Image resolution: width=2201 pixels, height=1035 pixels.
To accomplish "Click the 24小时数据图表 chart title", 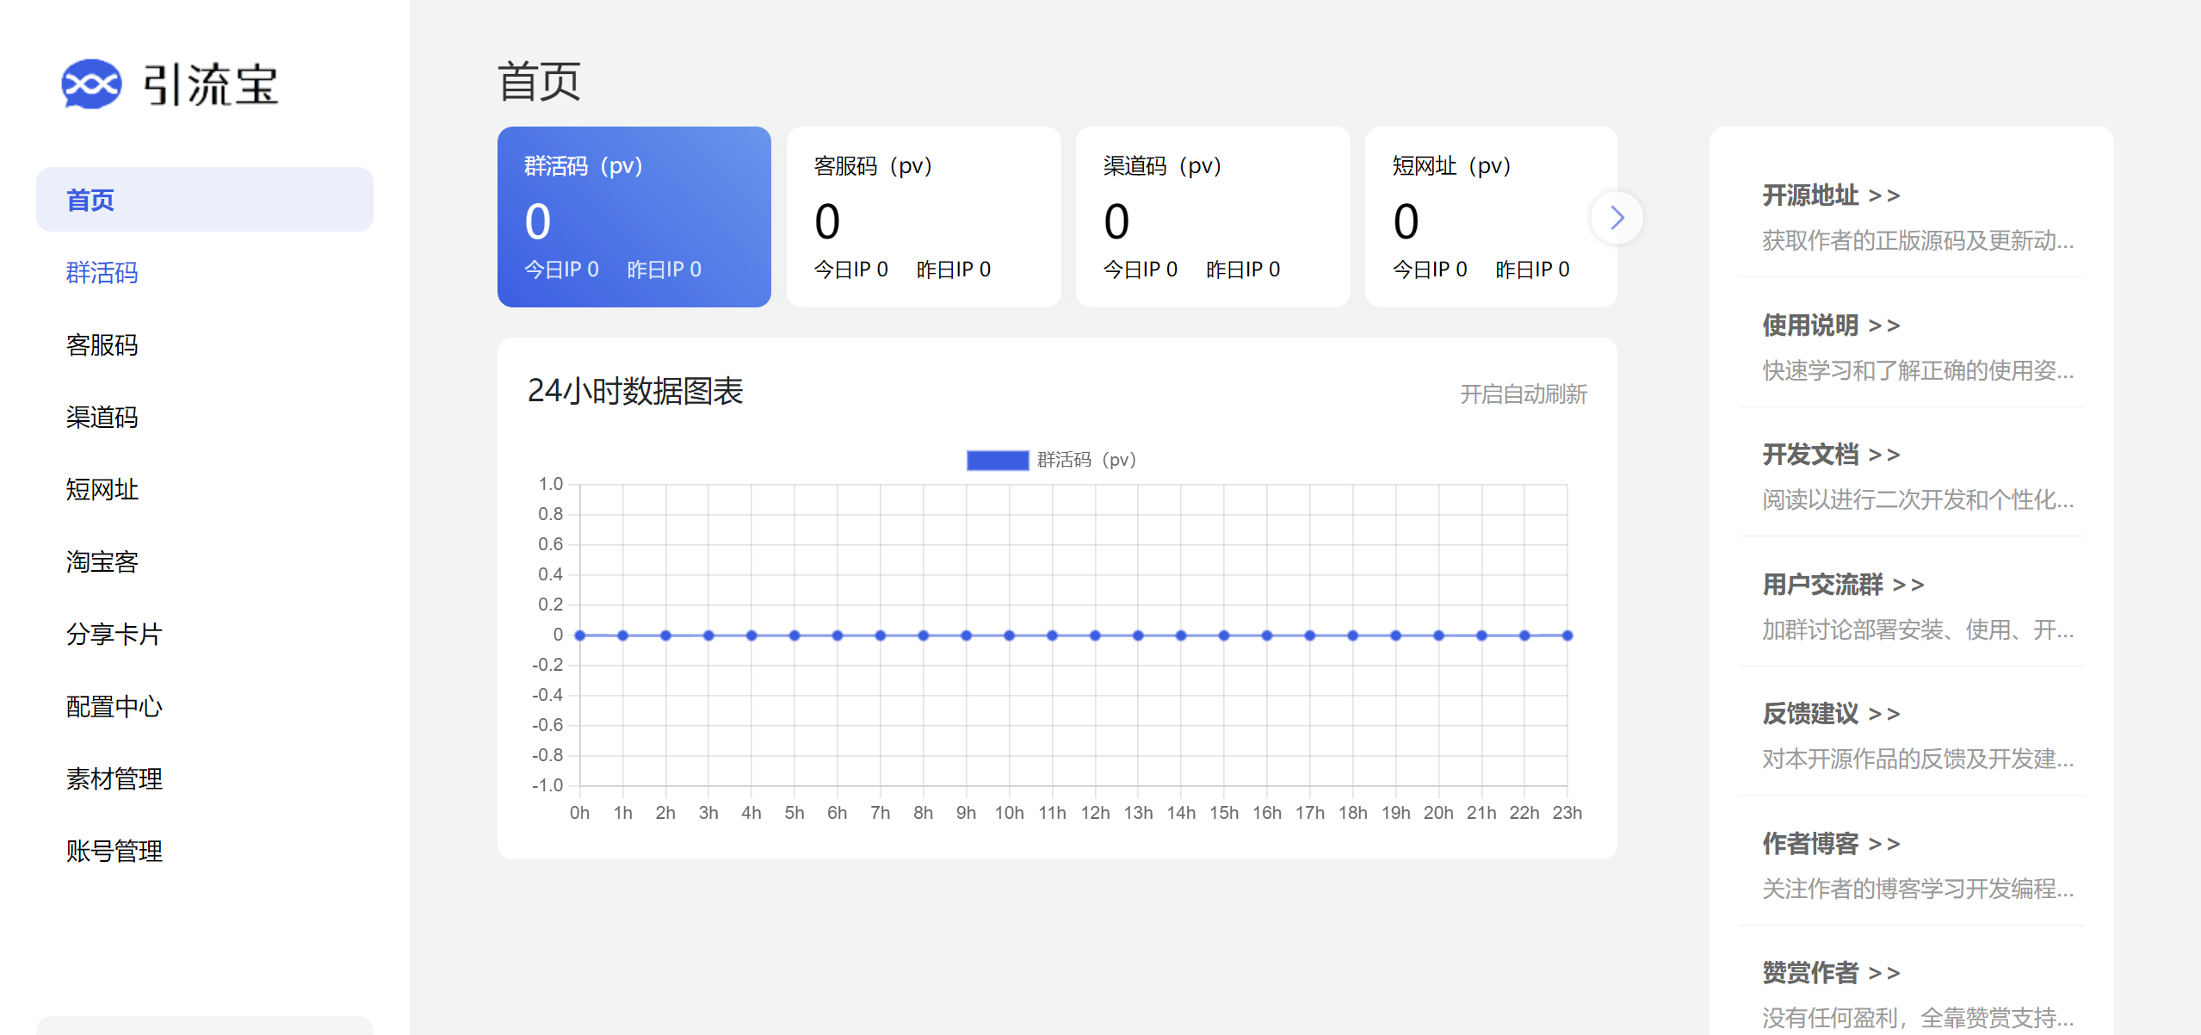I will [x=635, y=391].
